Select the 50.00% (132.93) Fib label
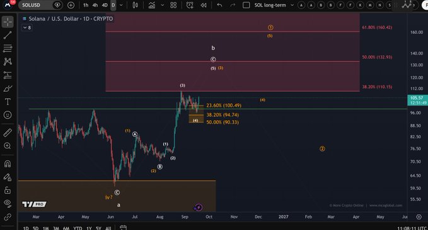Viewport: 428px width, 230px height. pyautogui.click(x=377, y=57)
